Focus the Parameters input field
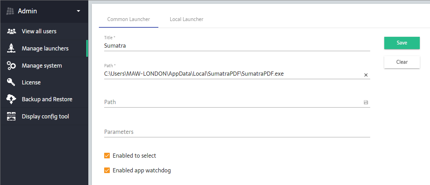 coord(232,132)
